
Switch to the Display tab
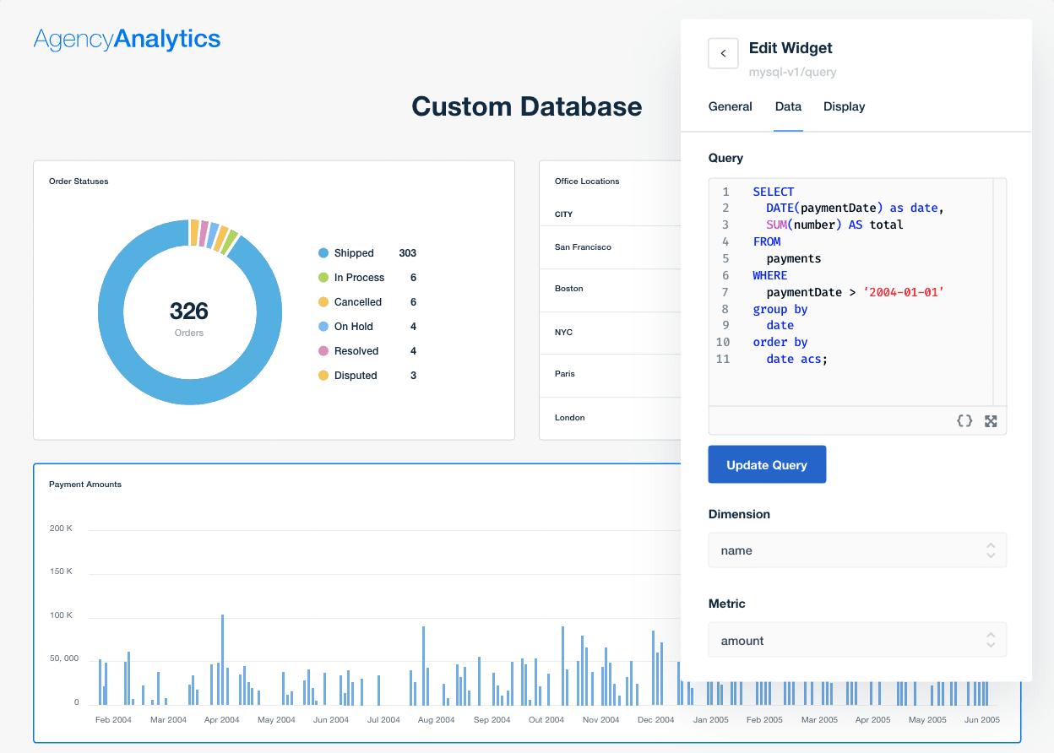pos(844,106)
